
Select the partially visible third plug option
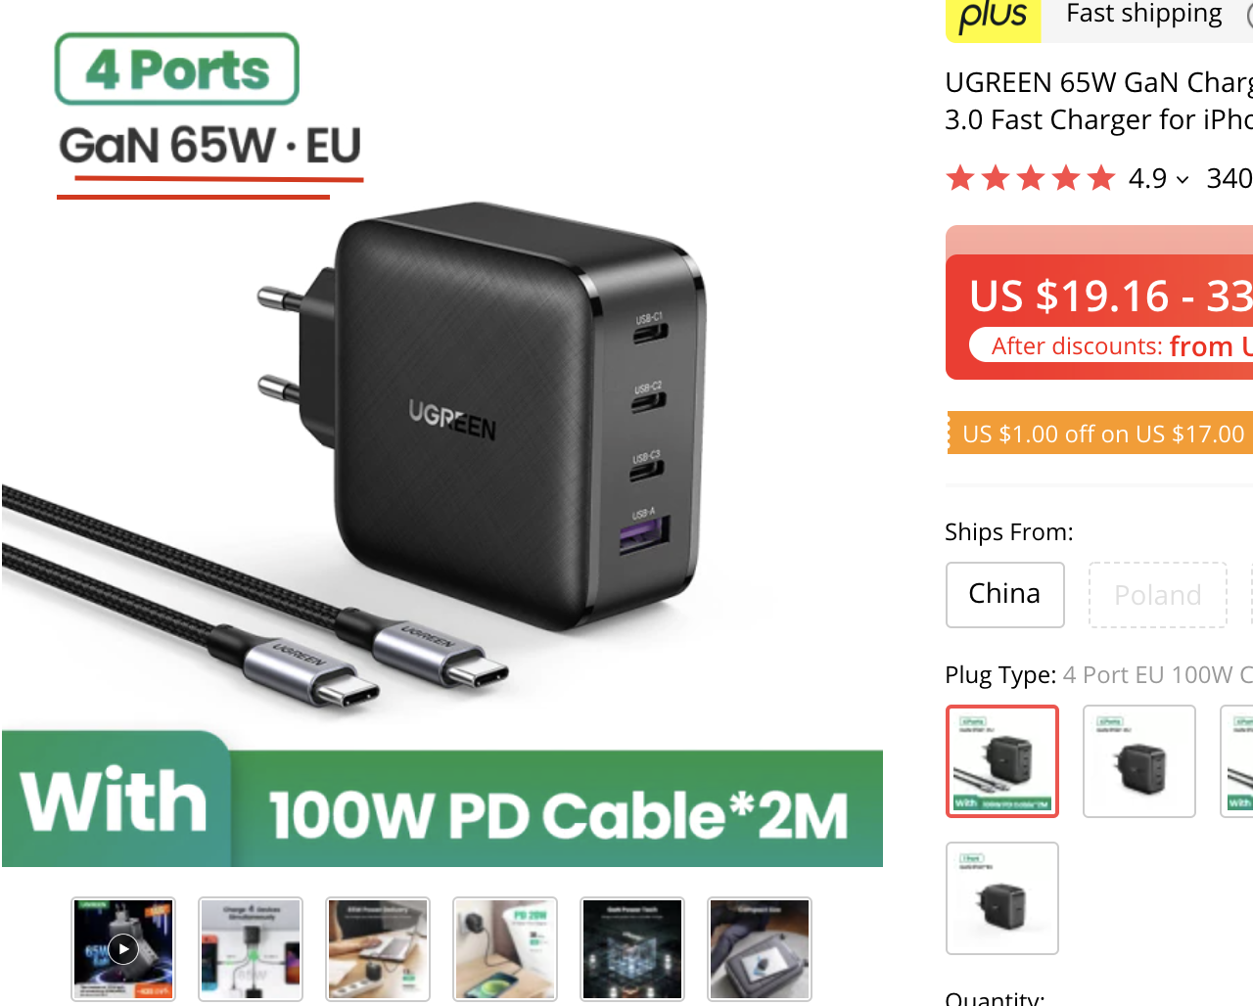point(1237,761)
